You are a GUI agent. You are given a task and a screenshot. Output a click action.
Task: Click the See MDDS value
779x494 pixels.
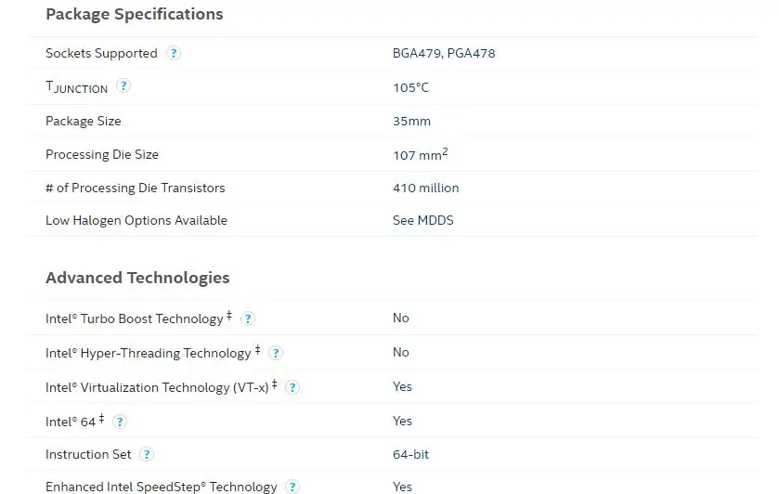422,221
